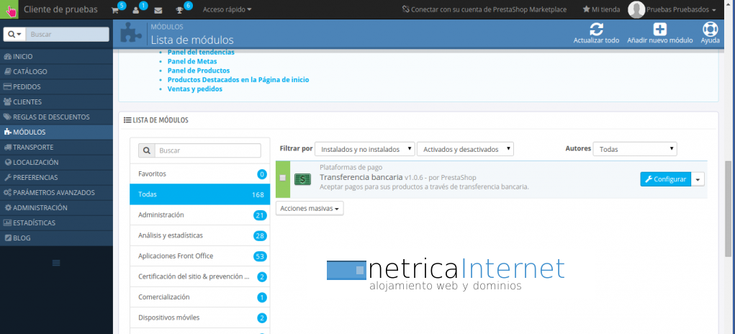Click the magnifier icon in module search
The width and height of the screenshot is (735, 334).
point(146,150)
